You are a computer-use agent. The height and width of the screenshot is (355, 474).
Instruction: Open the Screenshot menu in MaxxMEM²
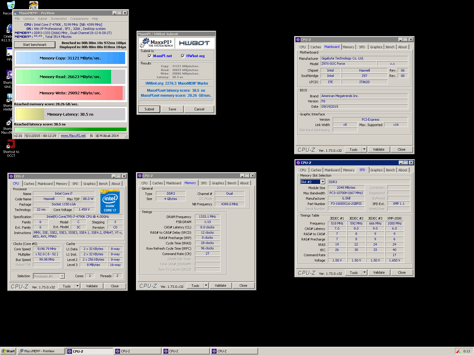59,19
